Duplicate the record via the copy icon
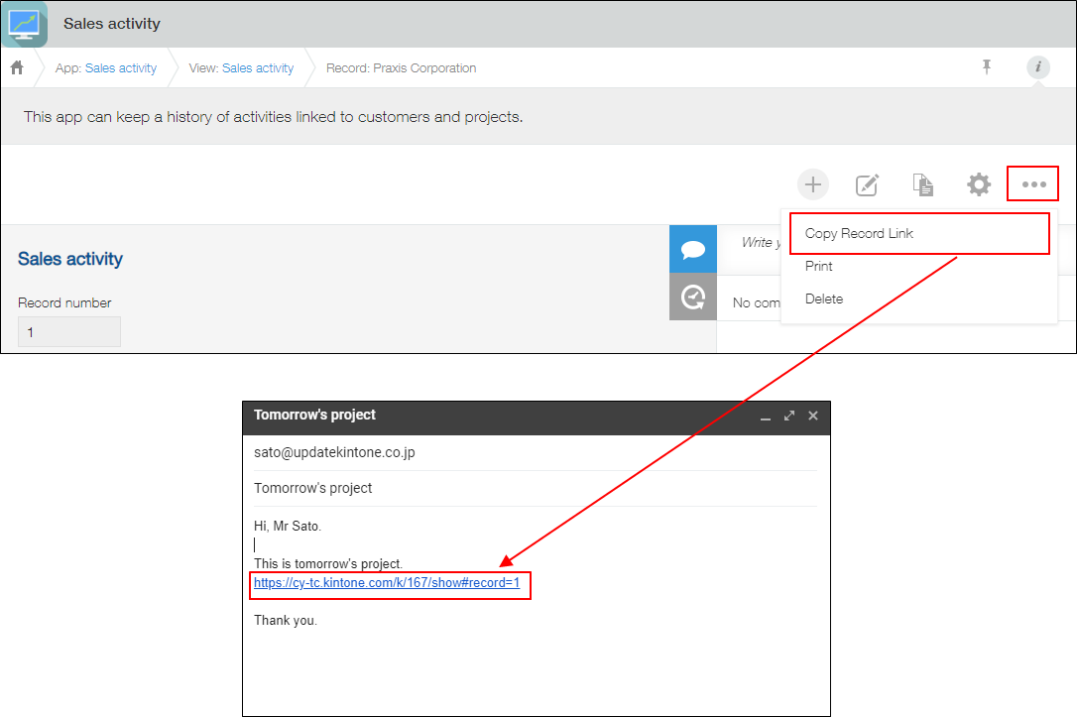Screen dimensions: 1077x717 922,183
